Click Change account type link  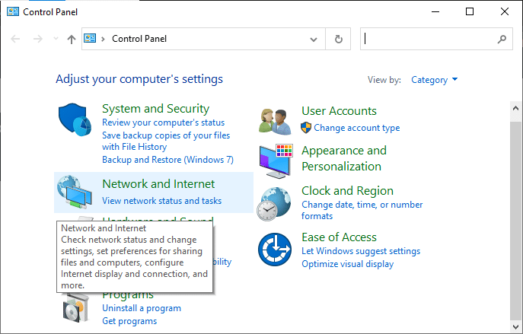click(356, 128)
